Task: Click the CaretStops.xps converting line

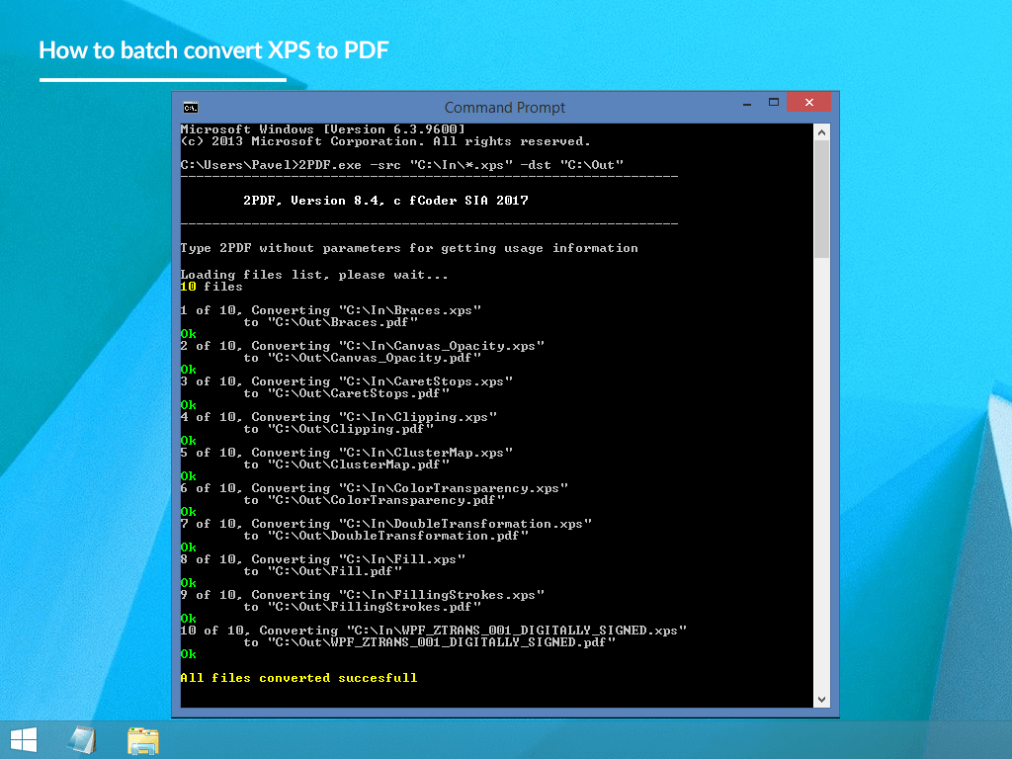Action: (x=347, y=381)
